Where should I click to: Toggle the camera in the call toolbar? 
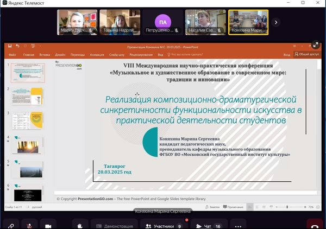pyautogui.click(x=48, y=225)
